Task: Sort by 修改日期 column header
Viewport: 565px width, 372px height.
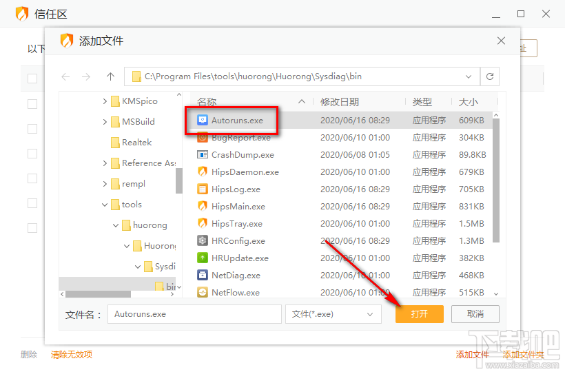Action: click(x=340, y=102)
